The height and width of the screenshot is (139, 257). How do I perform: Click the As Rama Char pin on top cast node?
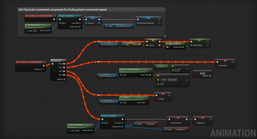tap(80, 27)
